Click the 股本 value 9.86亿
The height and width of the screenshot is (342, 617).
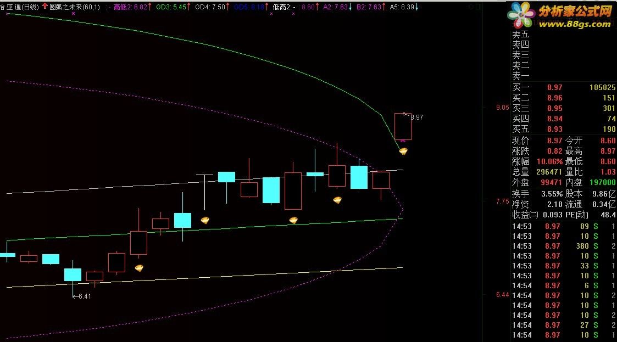coord(604,194)
